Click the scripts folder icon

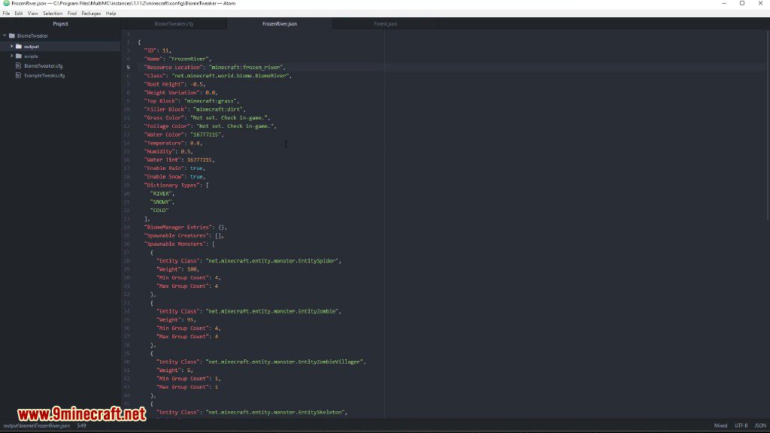19,56
